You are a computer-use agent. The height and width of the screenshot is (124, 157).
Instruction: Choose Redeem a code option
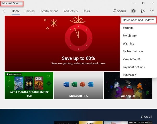[138, 51]
